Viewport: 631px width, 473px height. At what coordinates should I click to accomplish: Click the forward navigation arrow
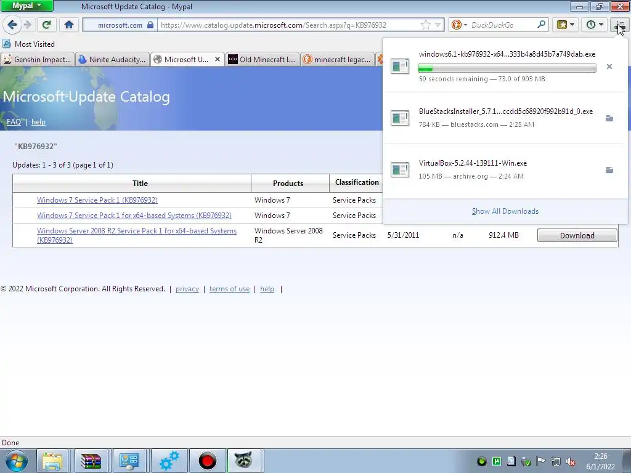pyautogui.click(x=27, y=25)
